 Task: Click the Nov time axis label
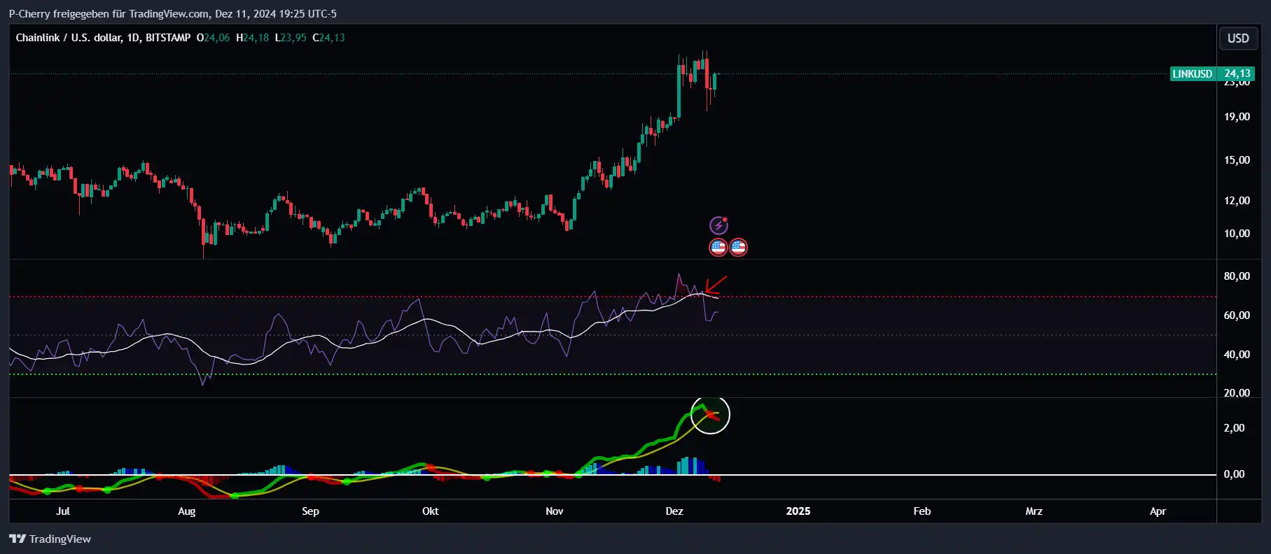(555, 511)
